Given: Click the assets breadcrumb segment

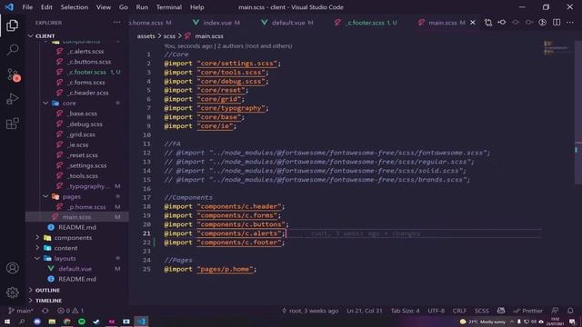Looking at the screenshot, I should coord(145,36).
